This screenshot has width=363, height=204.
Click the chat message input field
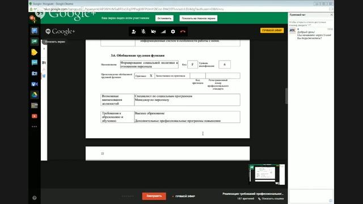click(311, 196)
